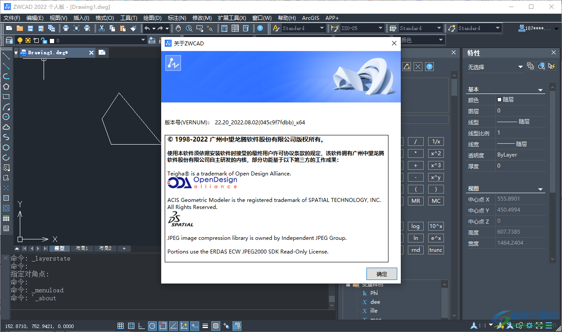Switch to the 模型 model tab
This screenshot has width=562, height=332.
(x=59, y=248)
